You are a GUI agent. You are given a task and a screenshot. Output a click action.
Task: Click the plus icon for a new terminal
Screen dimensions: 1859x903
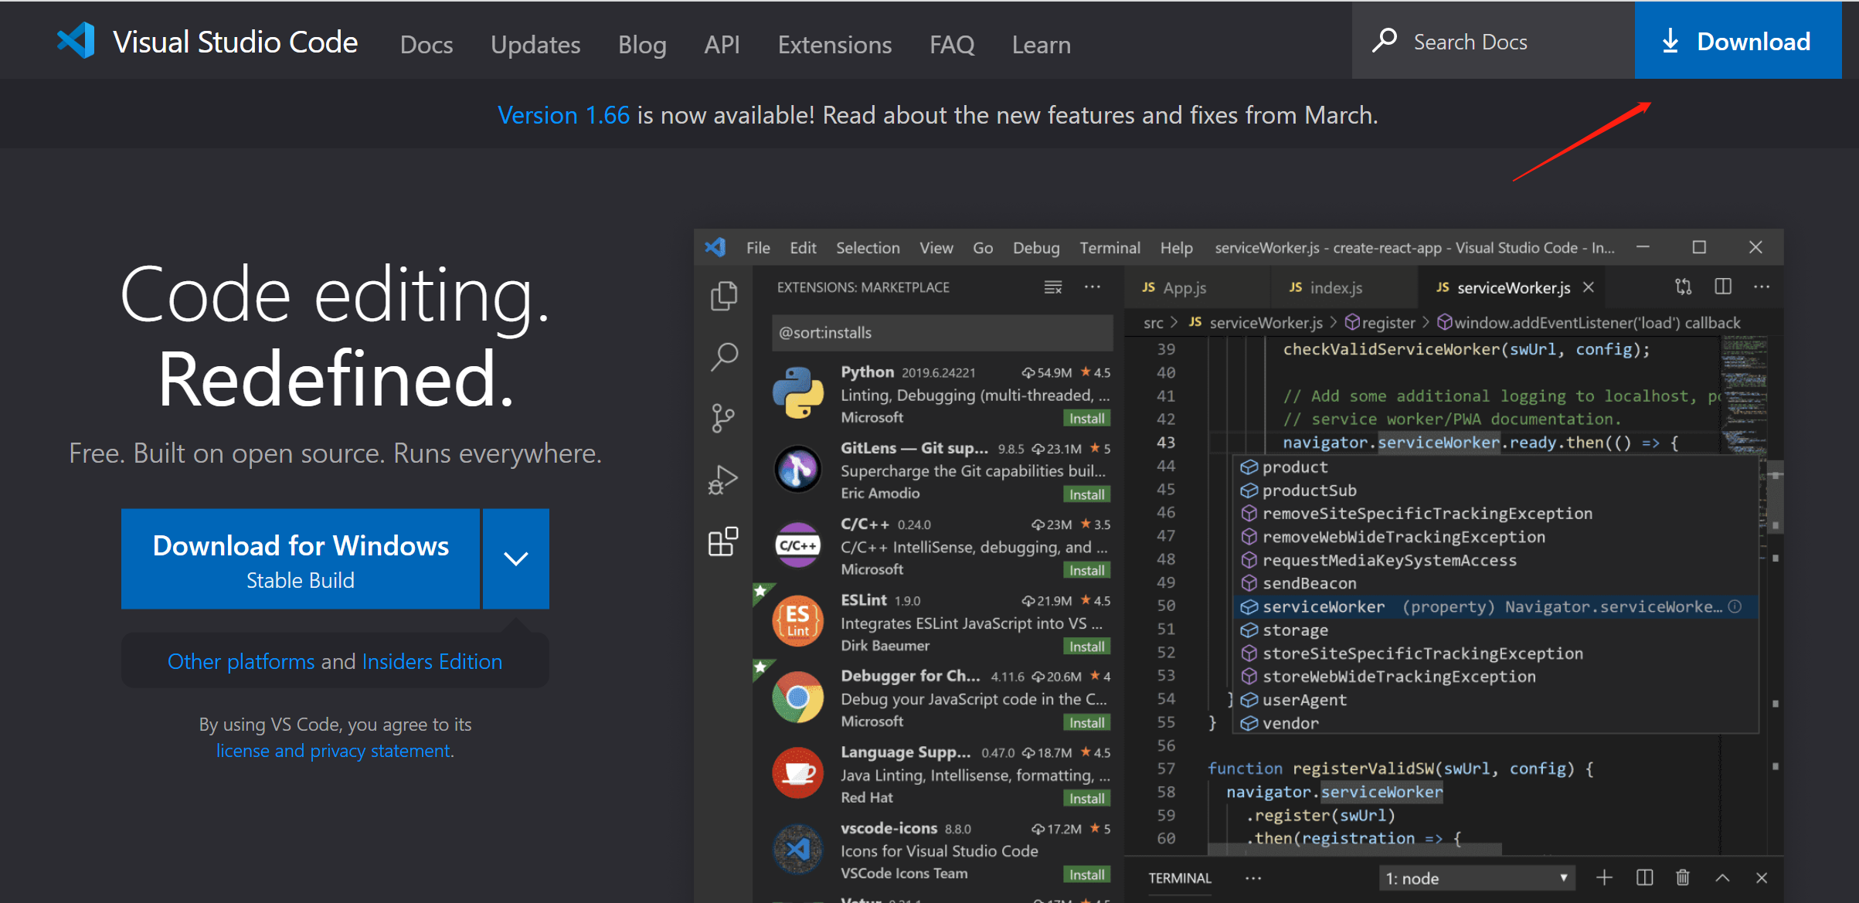[1604, 878]
